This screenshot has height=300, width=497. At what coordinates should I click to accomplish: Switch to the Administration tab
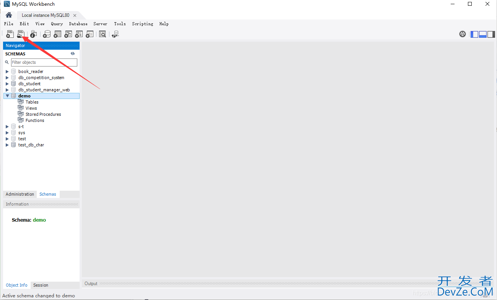pyautogui.click(x=20, y=194)
